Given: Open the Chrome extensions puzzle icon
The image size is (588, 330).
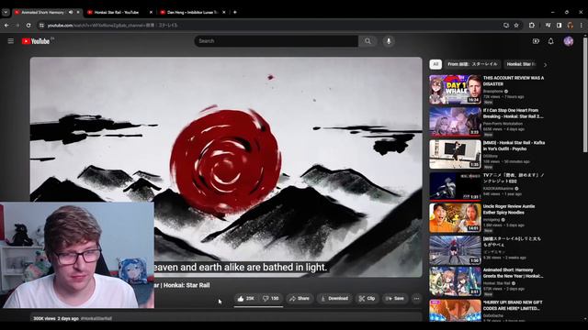Looking at the screenshot, I should 532,25.
